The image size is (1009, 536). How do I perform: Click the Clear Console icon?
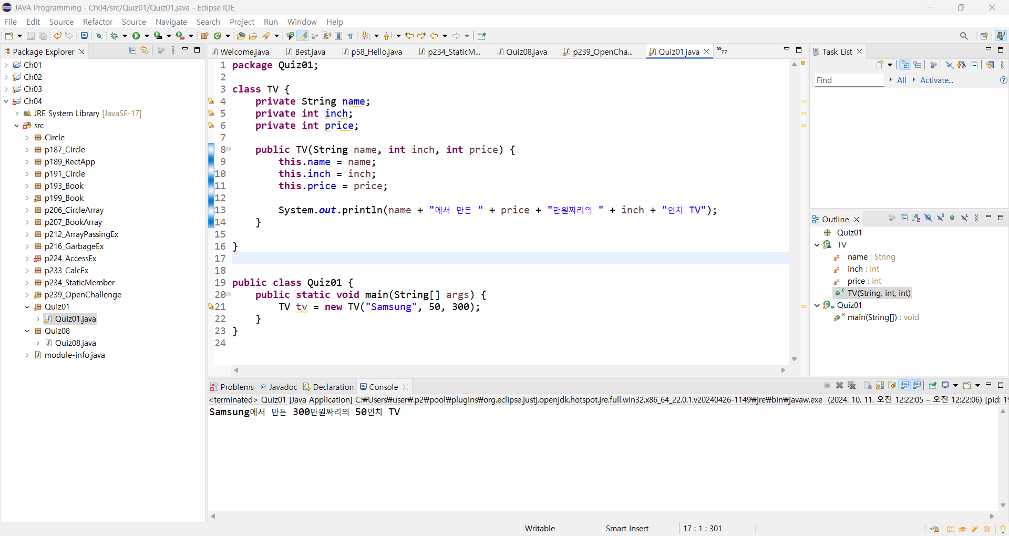tap(868, 385)
